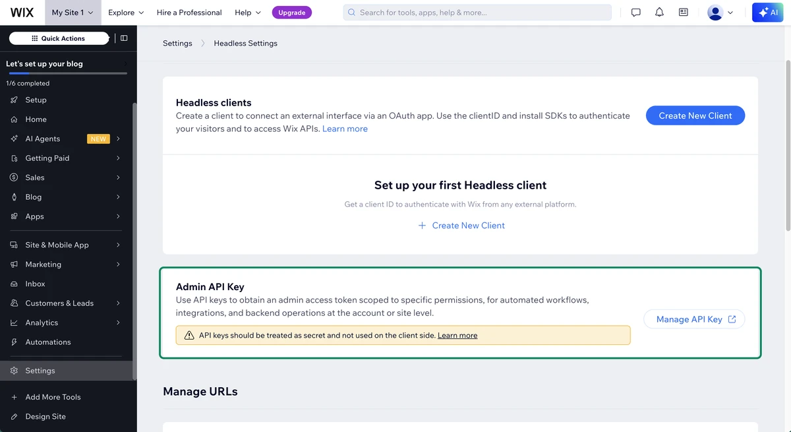791x432 pixels.
Task: Click the Headless Settings breadcrumb
Action: (x=246, y=43)
